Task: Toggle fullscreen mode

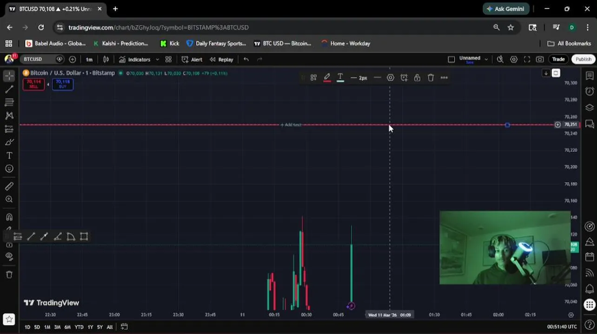Action: [527, 59]
